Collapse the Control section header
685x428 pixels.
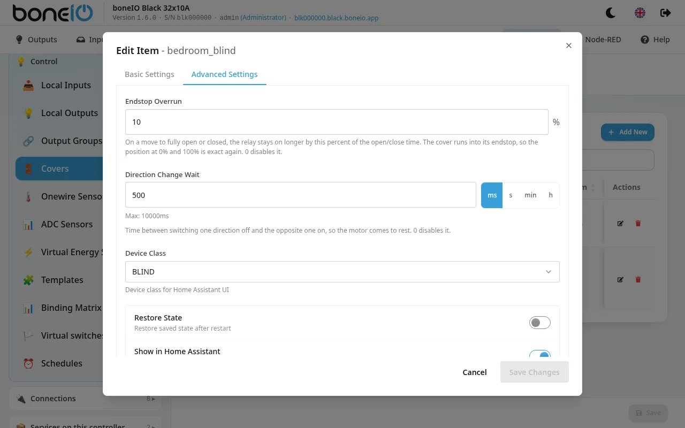86,62
